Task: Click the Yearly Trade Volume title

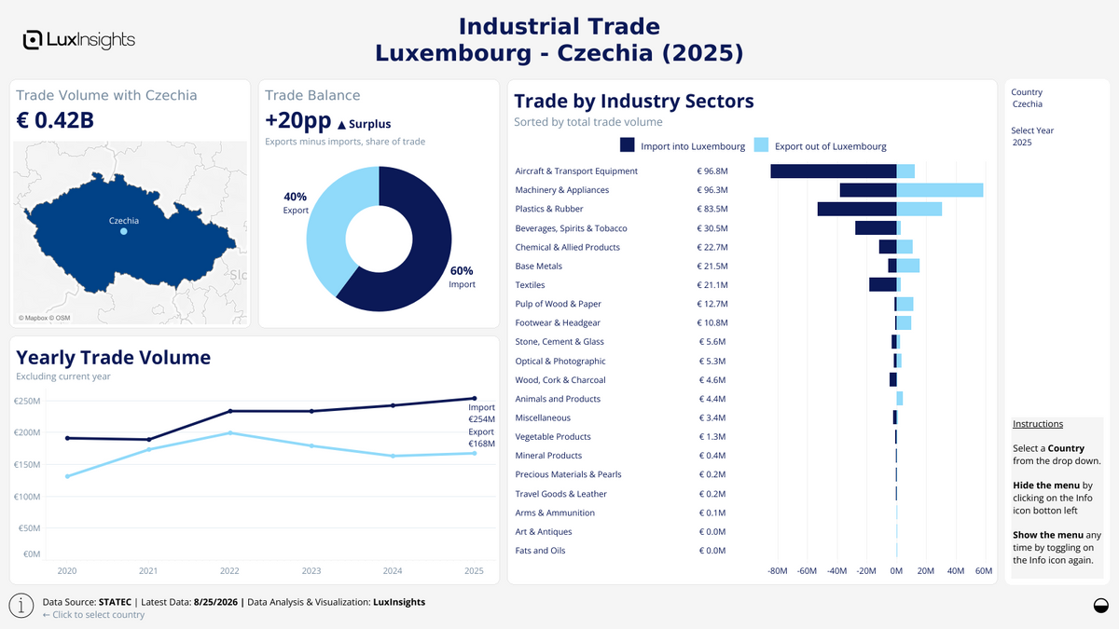Action: [114, 357]
